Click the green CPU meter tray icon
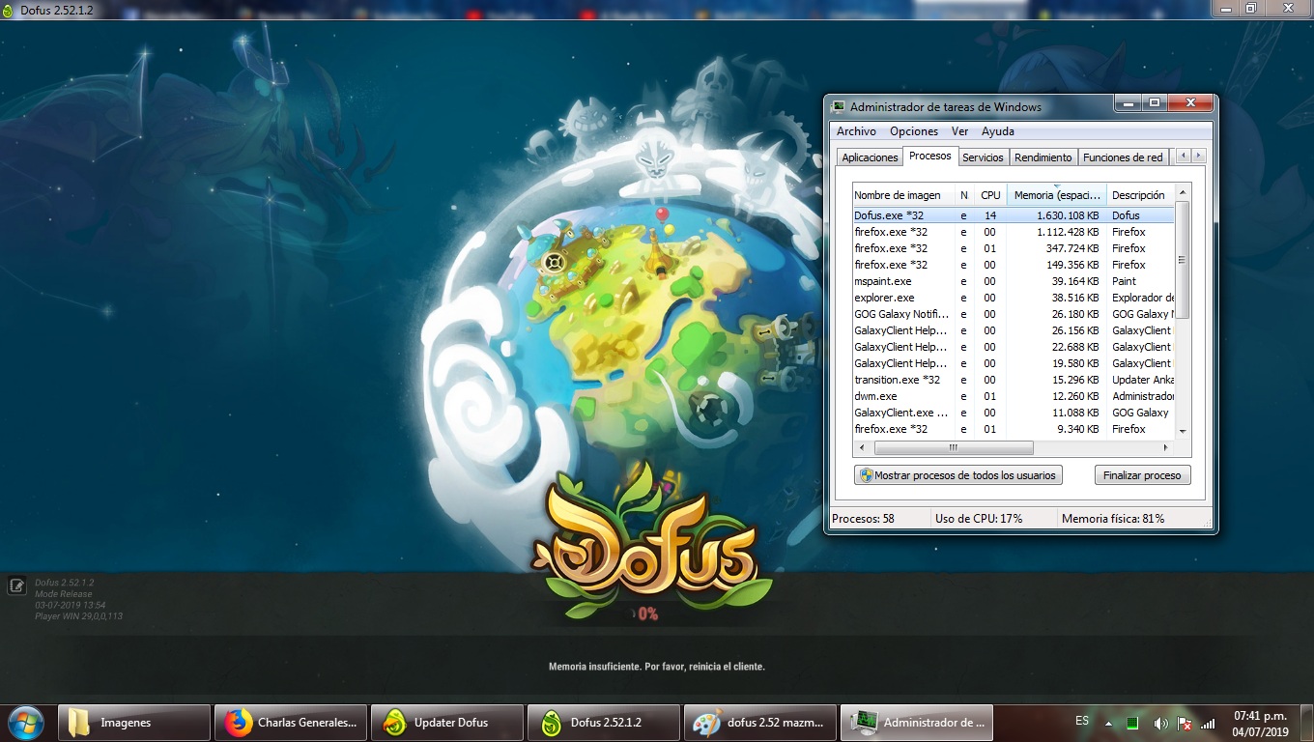This screenshot has width=1314, height=742. click(x=1132, y=723)
